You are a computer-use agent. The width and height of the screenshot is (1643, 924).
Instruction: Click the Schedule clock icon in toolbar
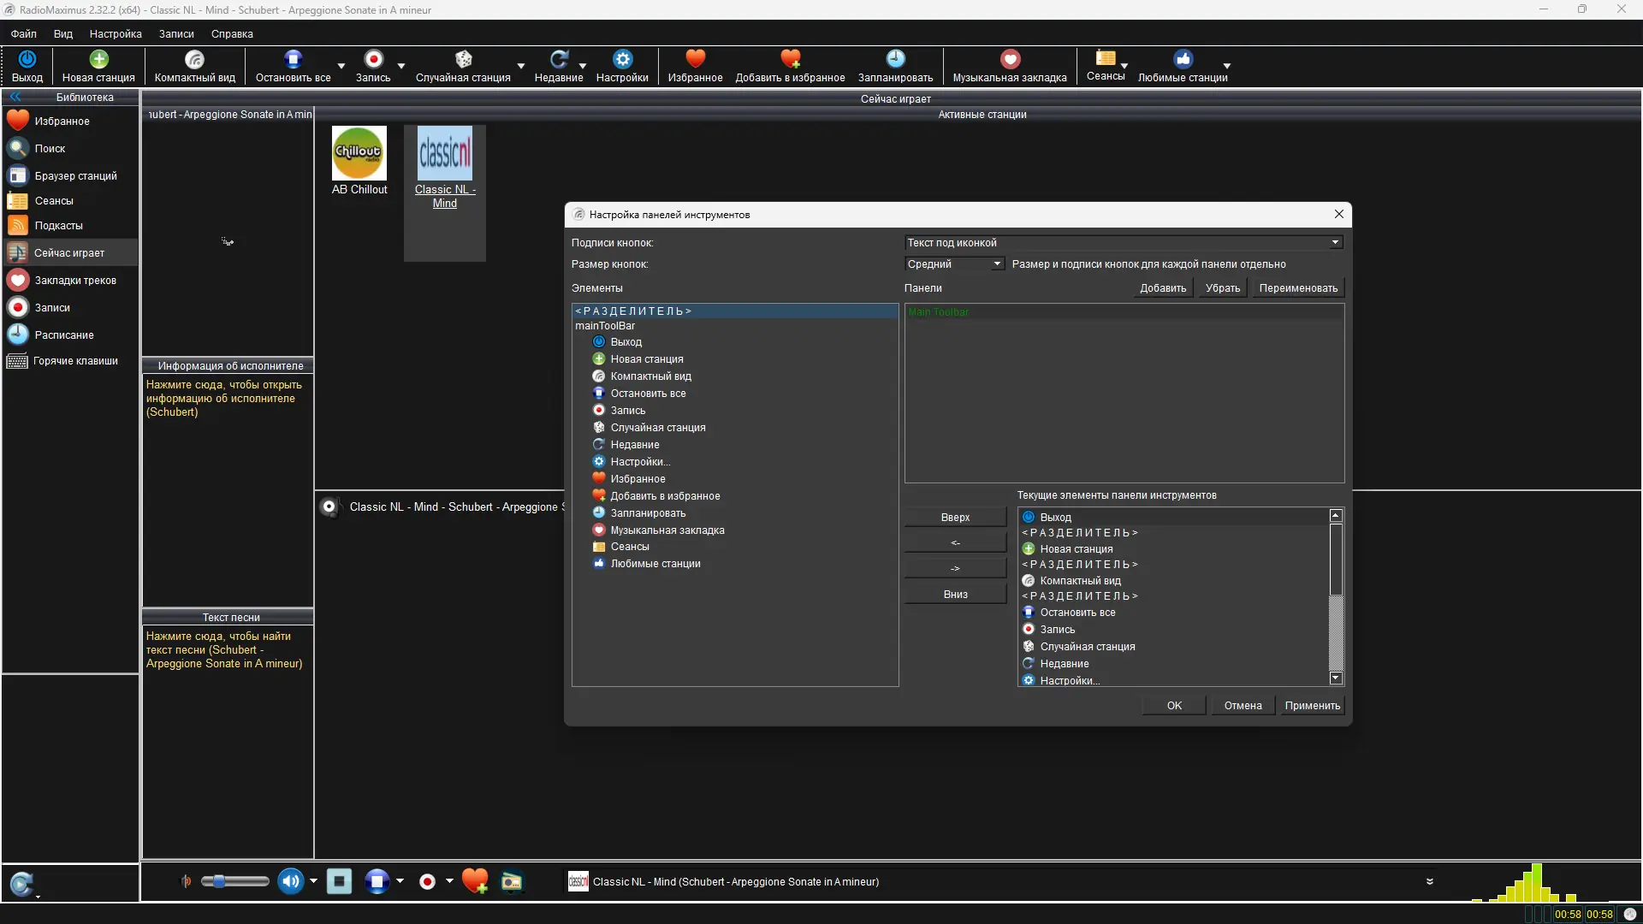point(895,59)
